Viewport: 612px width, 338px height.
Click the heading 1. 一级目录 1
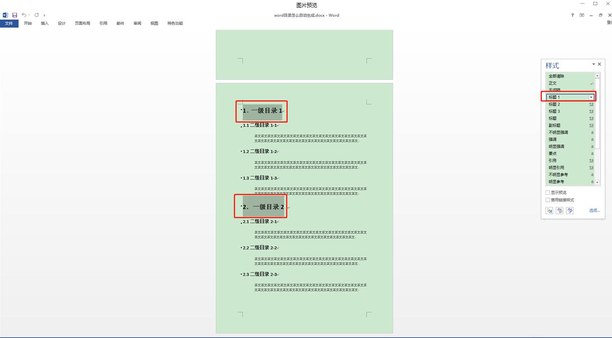[x=263, y=111]
